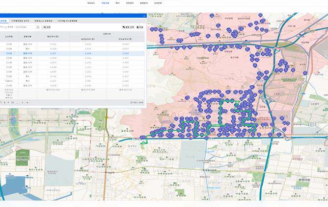Go to page 10 in the pagination
Image resolution: width=328 pixels, height=207 pixels.
[x=12, y=103]
